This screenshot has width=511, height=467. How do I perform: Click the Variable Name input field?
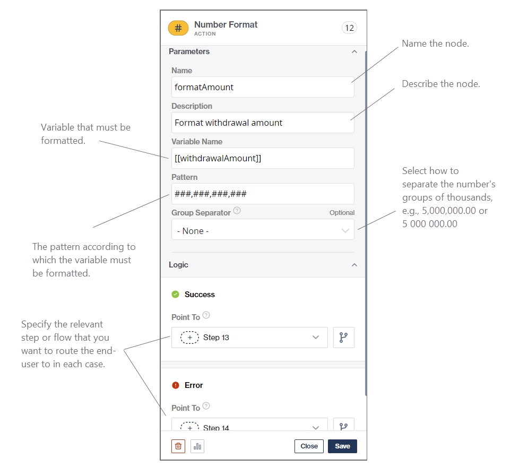click(x=263, y=158)
